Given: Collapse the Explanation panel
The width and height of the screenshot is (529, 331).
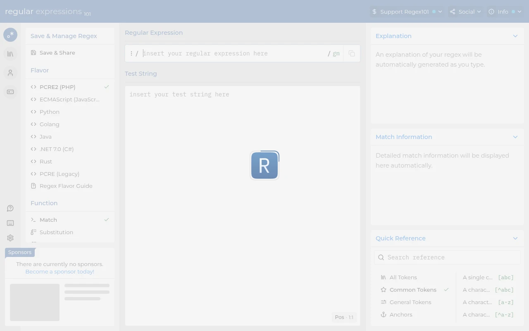Looking at the screenshot, I should [515, 36].
